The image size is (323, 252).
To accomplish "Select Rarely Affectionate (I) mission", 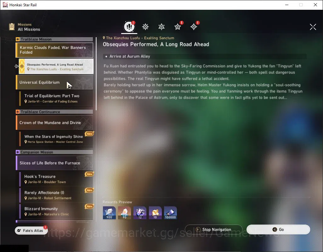I will click(56, 195).
